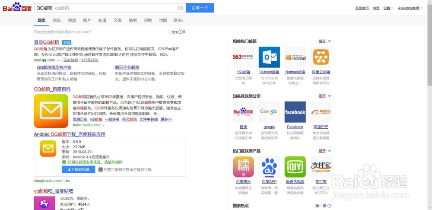Switch to the 资讯 tab
Image resolution: width=432 pixels, height=210 pixels.
coord(57,20)
